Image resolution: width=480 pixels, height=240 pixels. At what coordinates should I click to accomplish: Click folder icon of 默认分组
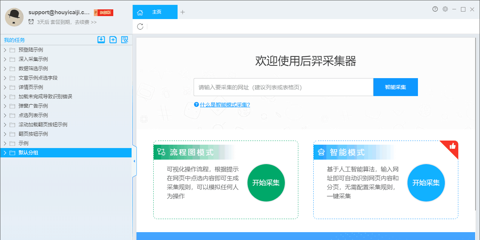(12, 153)
